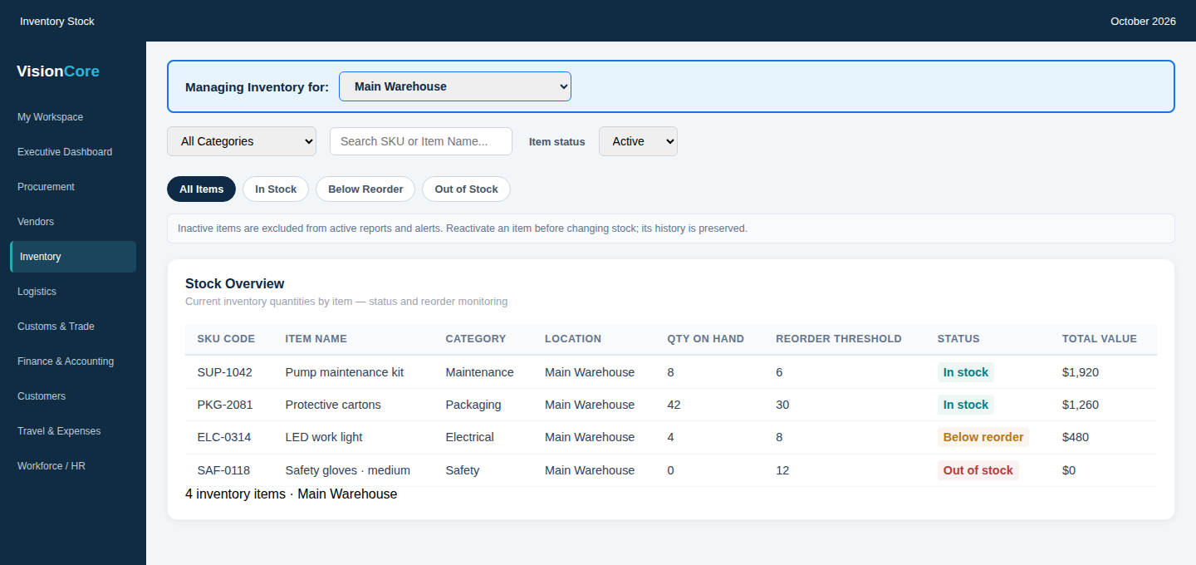
Task: Click the In stock badge for PKG-2081
Action: [966, 405]
